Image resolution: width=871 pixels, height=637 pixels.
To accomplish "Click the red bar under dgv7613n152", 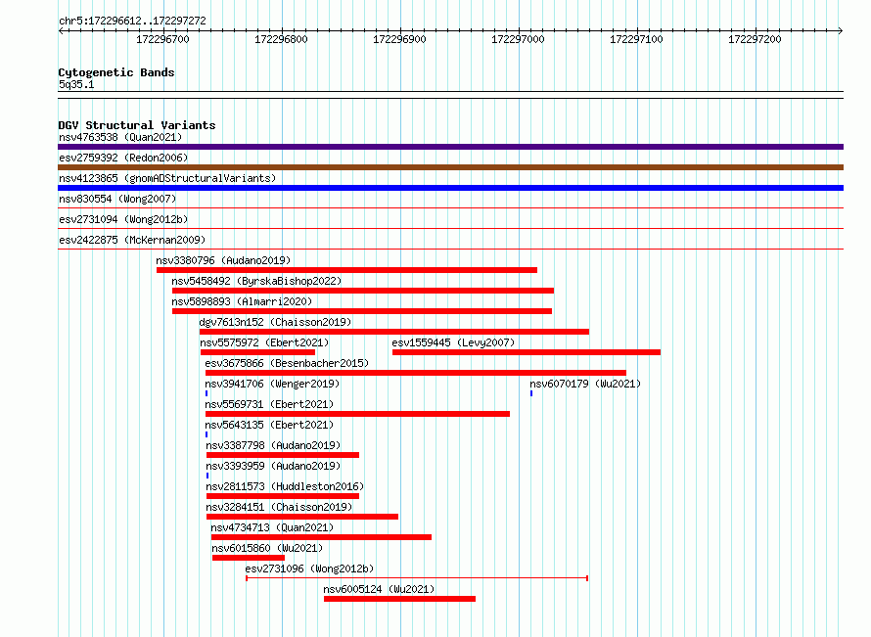I will (x=393, y=332).
